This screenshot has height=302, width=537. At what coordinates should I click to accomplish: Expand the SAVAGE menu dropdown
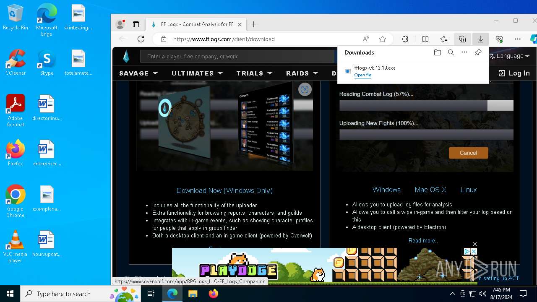point(138,73)
